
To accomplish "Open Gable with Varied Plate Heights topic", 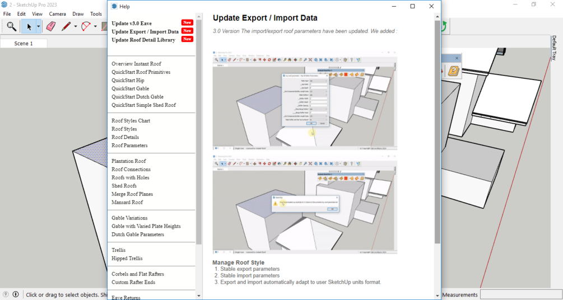I will pyautogui.click(x=146, y=226).
